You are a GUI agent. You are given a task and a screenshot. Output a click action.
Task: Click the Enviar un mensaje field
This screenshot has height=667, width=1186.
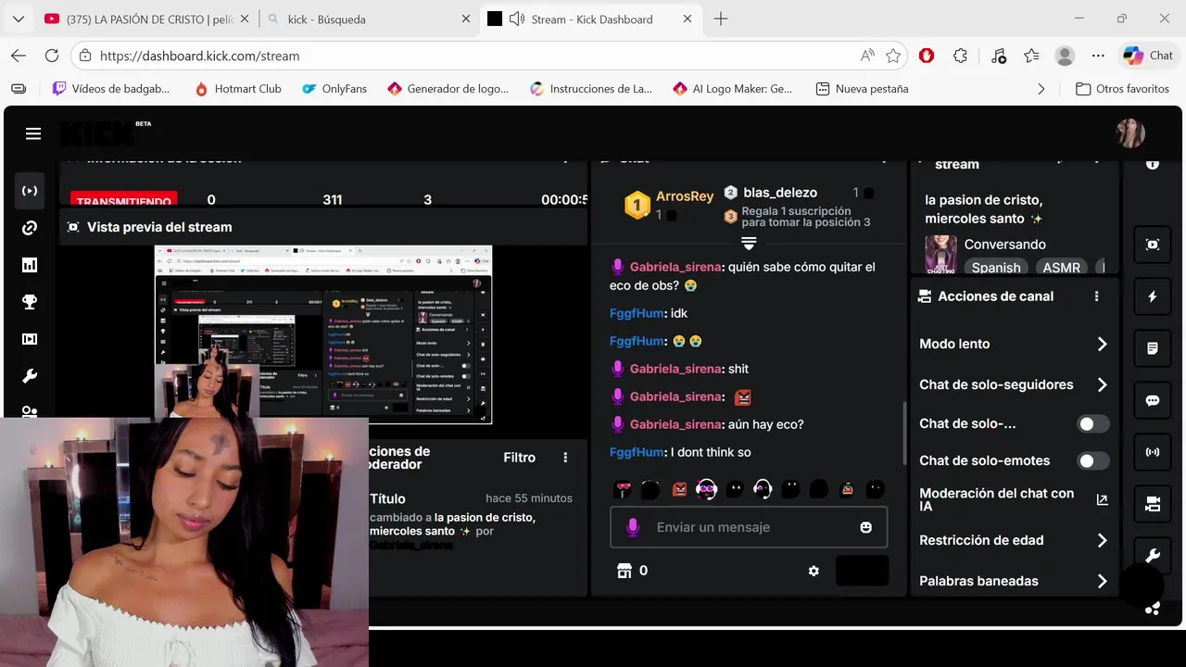point(749,527)
